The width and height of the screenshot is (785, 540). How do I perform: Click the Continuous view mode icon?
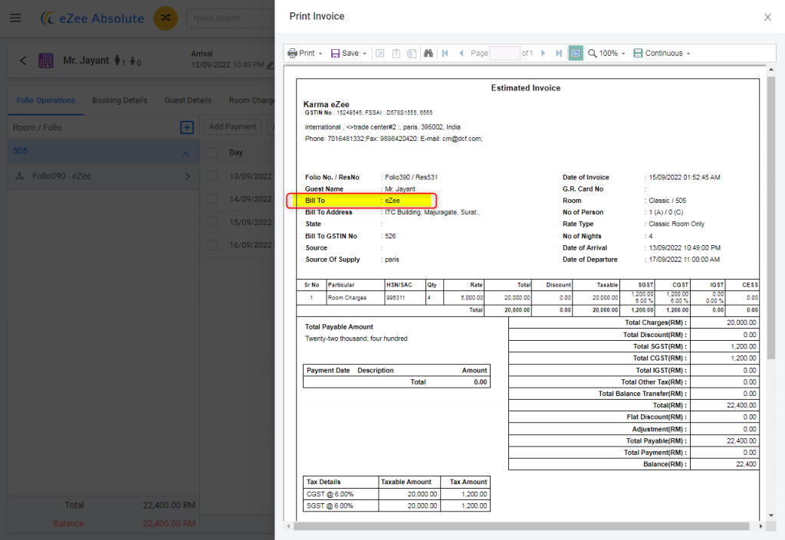(x=638, y=53)
